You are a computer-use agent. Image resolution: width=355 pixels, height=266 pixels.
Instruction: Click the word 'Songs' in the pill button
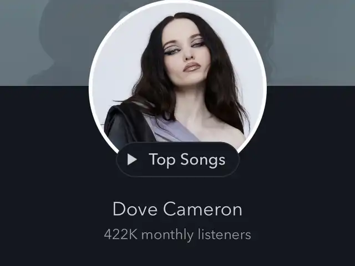[203, 160]
